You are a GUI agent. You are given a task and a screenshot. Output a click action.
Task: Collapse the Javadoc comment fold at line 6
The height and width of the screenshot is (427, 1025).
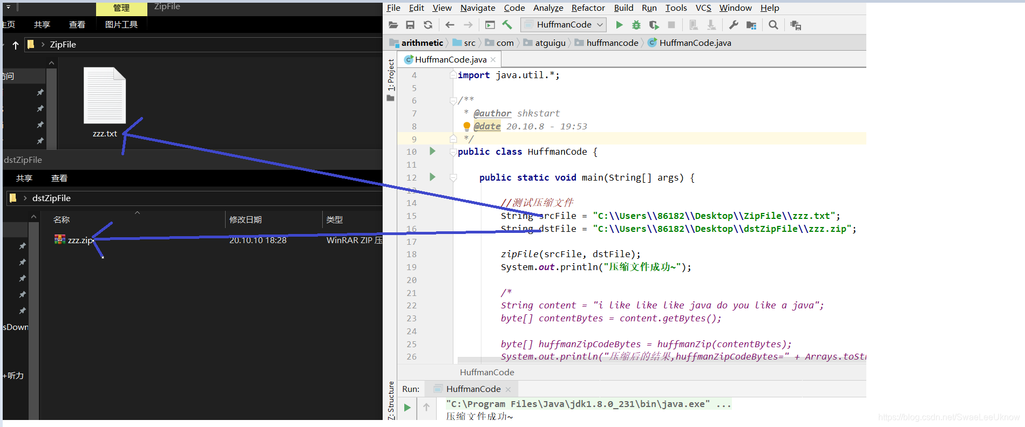[x=453, y=100]
